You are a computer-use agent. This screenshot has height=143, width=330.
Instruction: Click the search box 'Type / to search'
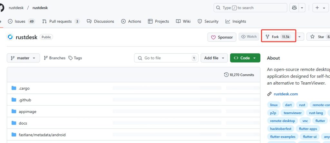pyautogui.click(x=250, y=8)
